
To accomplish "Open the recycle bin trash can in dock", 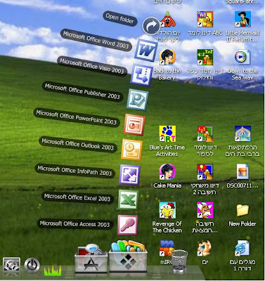I will [179, 262].
